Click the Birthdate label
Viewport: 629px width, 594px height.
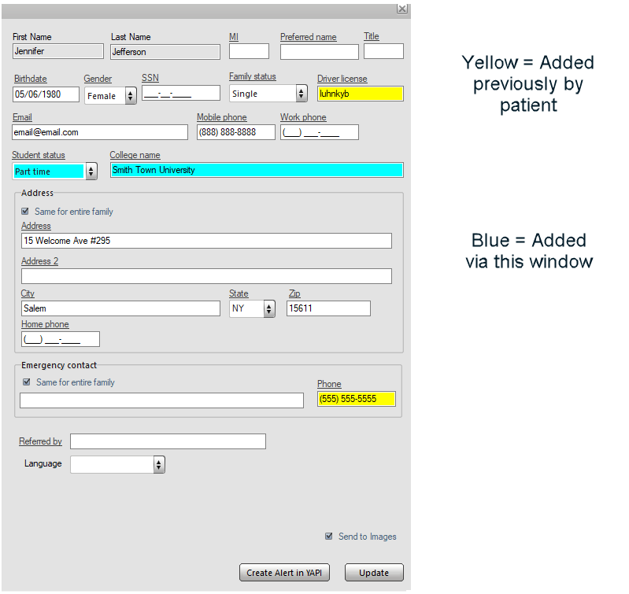(31, 79)
